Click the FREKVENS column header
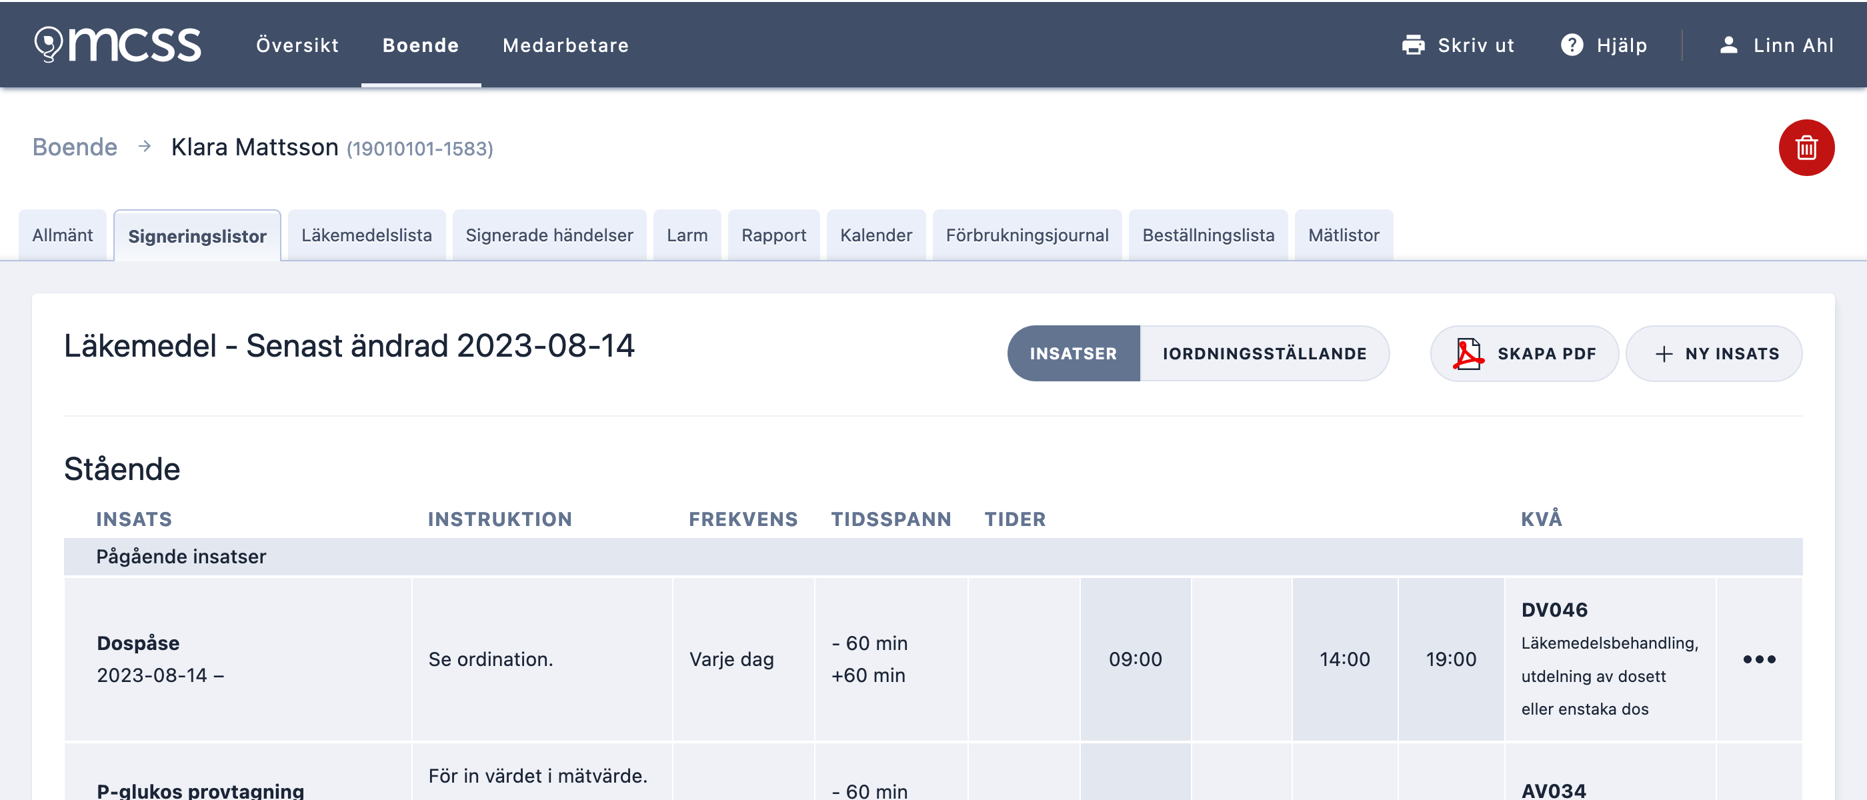Screen dimensions: 1867x800 (x=743, y=519)
